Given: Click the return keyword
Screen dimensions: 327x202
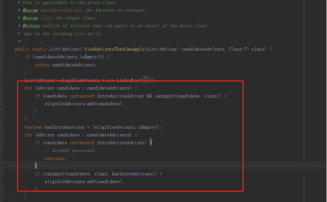Looking at the screenshot, I should 42,65.
